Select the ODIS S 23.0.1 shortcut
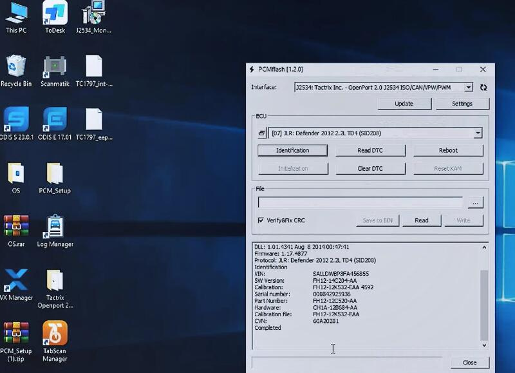 tap(16, 124)
